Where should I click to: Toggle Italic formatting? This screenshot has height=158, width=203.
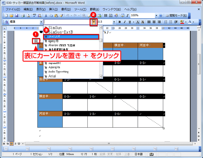125,22
